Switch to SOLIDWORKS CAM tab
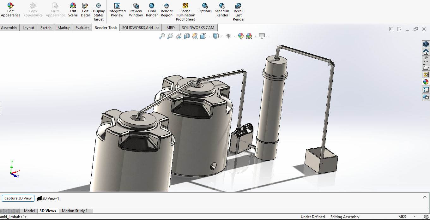 198,27
